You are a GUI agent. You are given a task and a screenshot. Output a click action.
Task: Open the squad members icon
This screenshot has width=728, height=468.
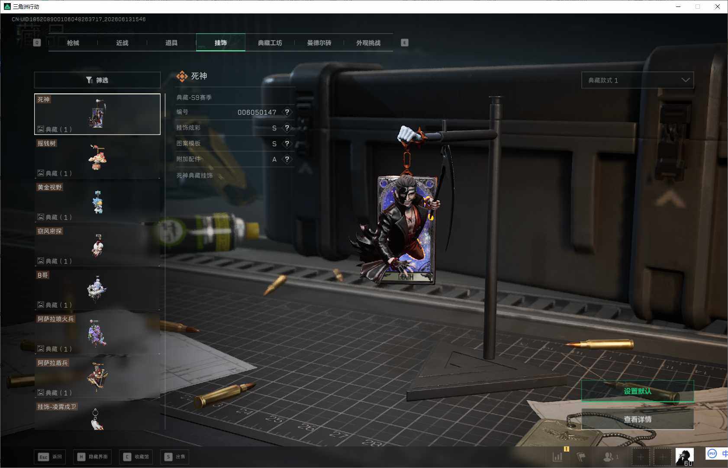611,456
